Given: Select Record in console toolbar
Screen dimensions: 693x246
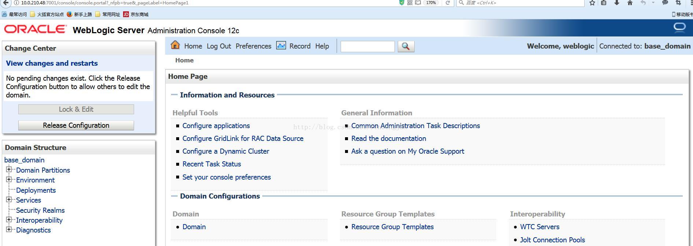Looking at the screenshot, I should (x=300, y=46).
